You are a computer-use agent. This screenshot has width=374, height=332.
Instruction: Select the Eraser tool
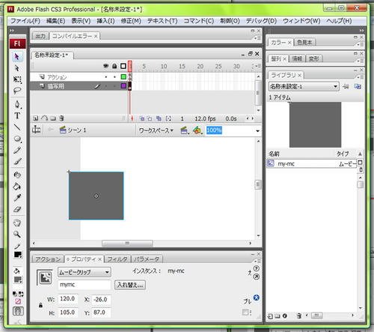point(17,209)
